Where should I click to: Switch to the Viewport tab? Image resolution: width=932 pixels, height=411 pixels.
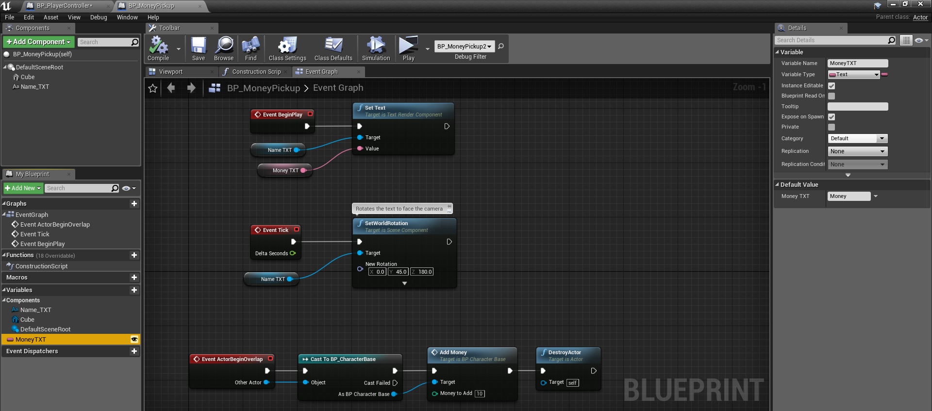point(171,72)
